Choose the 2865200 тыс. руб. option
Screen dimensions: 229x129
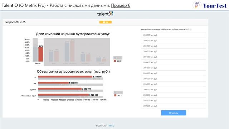point(174,106)
